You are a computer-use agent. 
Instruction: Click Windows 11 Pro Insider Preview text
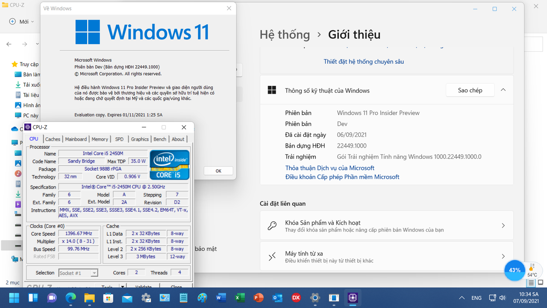pyautogui.click(x=378, y=113)
